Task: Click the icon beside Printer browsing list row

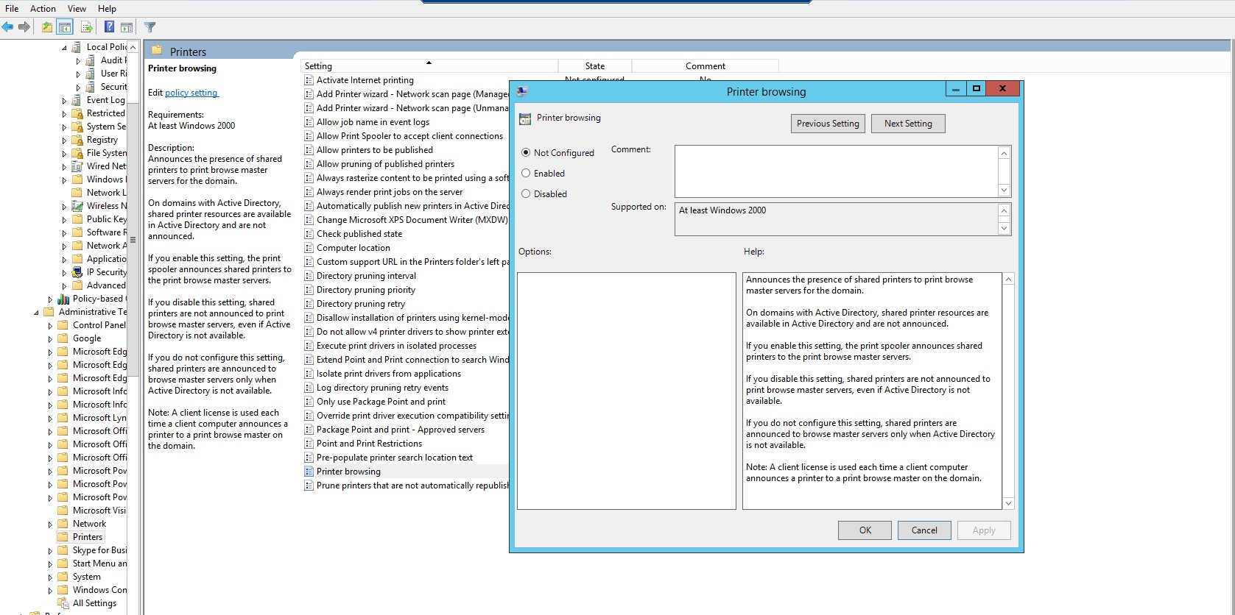Action: 309,472
